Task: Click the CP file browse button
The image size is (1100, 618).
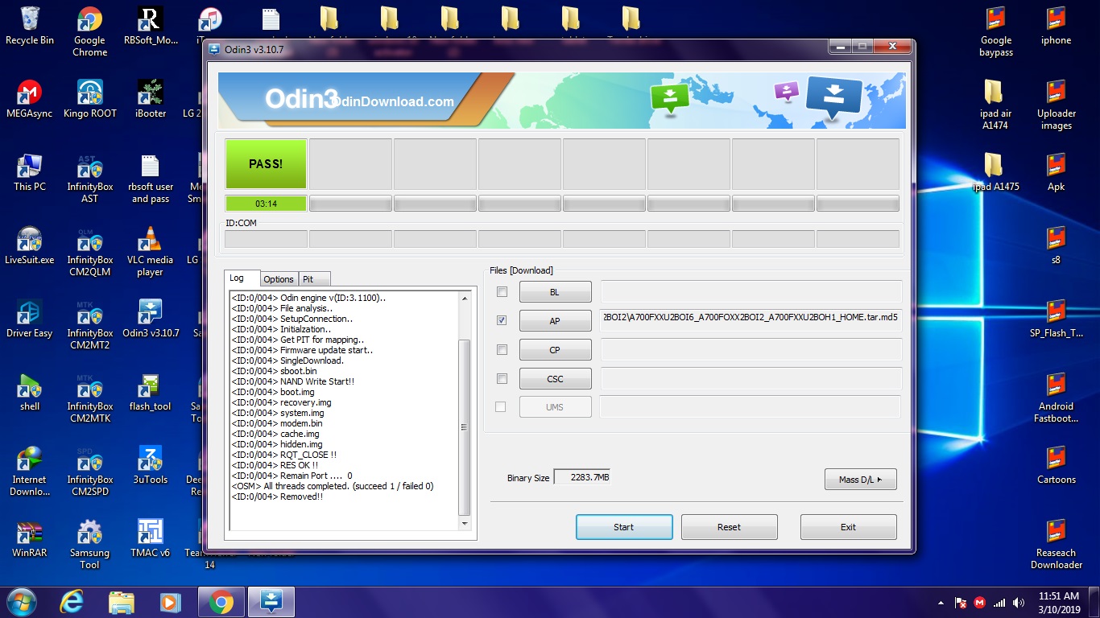Action: pyautogui.click(x=555, y=350)
